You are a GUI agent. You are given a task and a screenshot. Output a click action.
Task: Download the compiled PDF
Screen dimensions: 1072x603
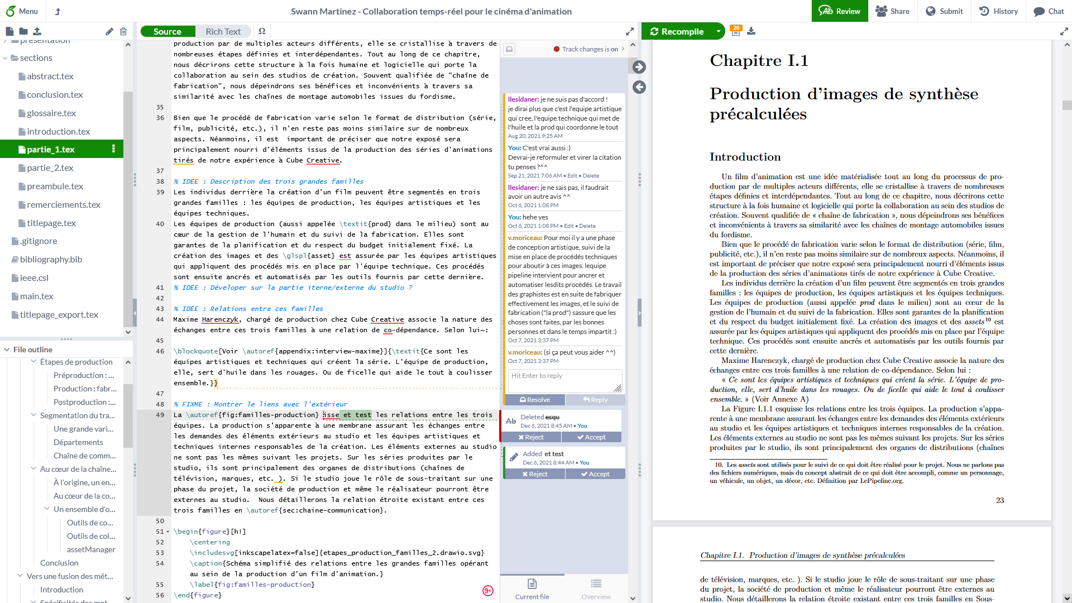tap(752, 31)
